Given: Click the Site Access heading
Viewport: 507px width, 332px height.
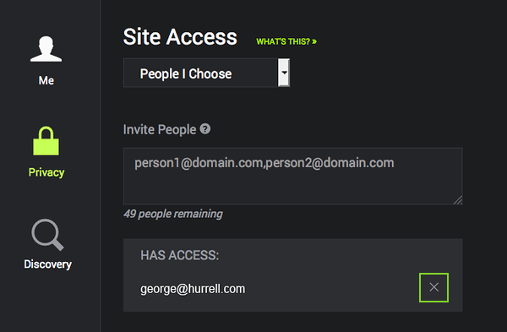Looking at the screenshot, I should tap(180, 37).
